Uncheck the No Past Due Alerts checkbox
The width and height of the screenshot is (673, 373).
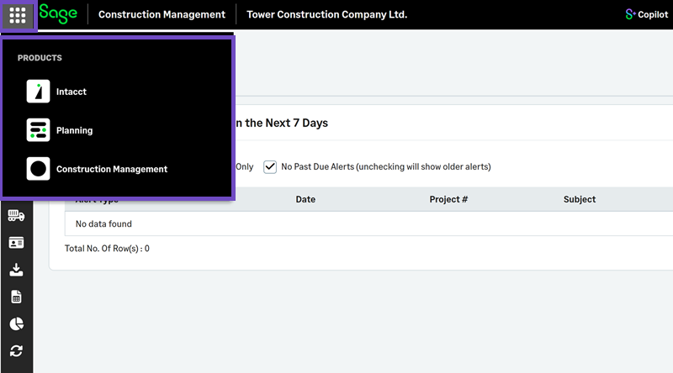(x=270, y=166)
